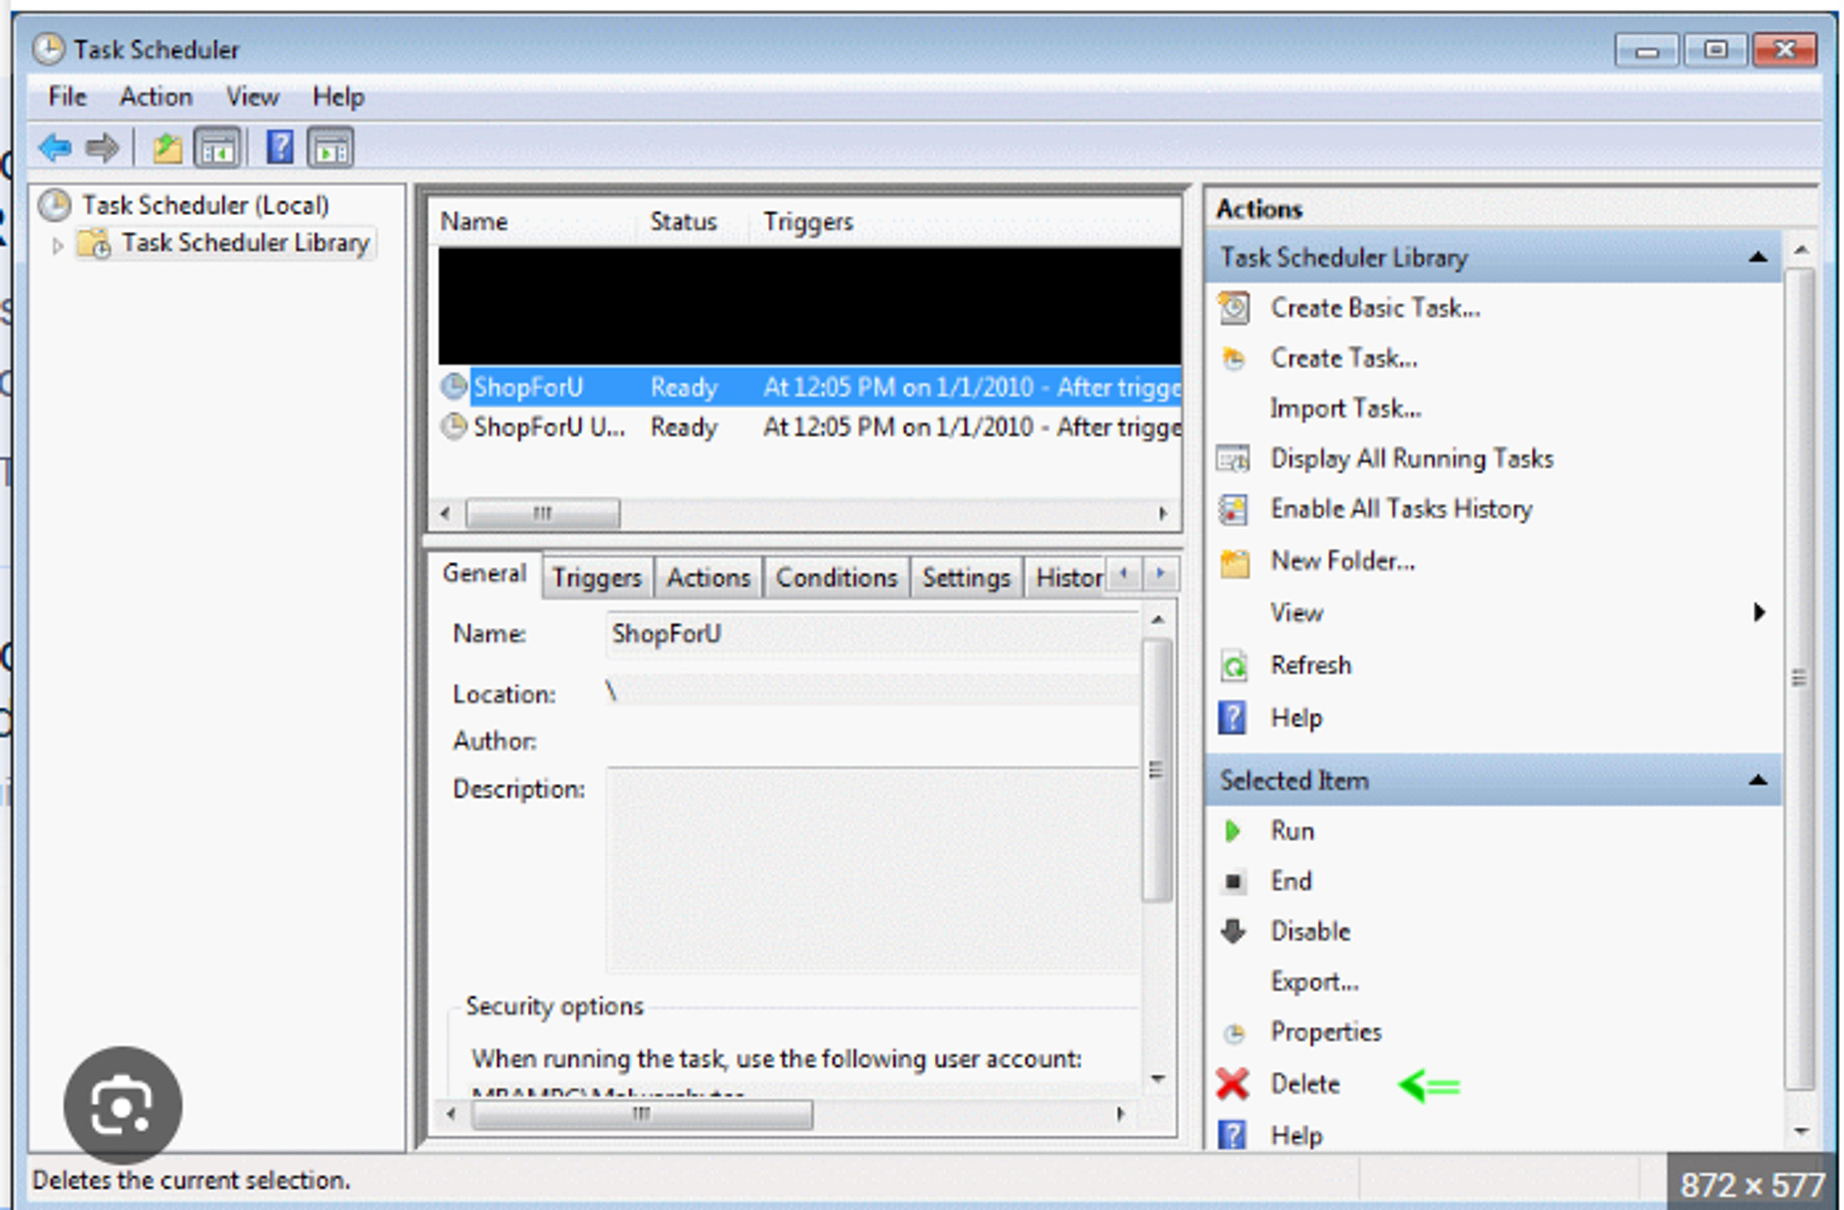Open the View menu in menu bar
The height and width of the screenshot is (1210, 1844).
click(x=252, y=97)
